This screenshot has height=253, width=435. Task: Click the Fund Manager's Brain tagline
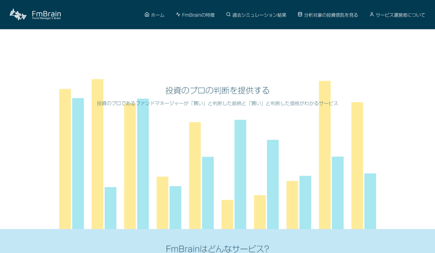[x=46, y=18]
